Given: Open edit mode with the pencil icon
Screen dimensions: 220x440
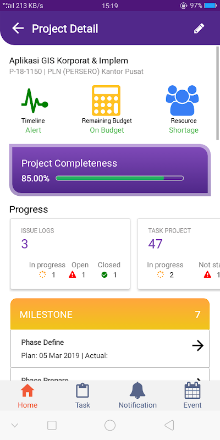Looking at the screenshot, I should click(199, 29).
